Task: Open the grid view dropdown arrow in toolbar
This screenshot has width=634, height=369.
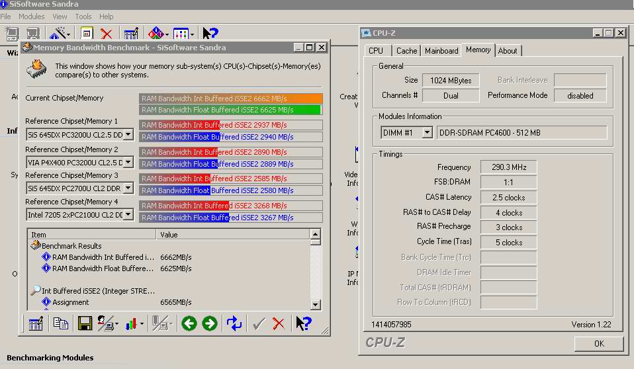Action: [x=192, y=35]
